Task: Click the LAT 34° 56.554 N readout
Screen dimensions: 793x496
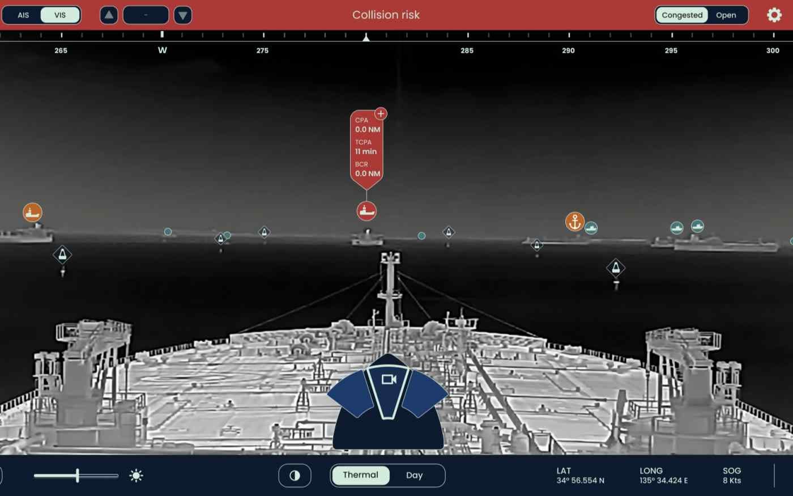Action: (x=580, y=476)
